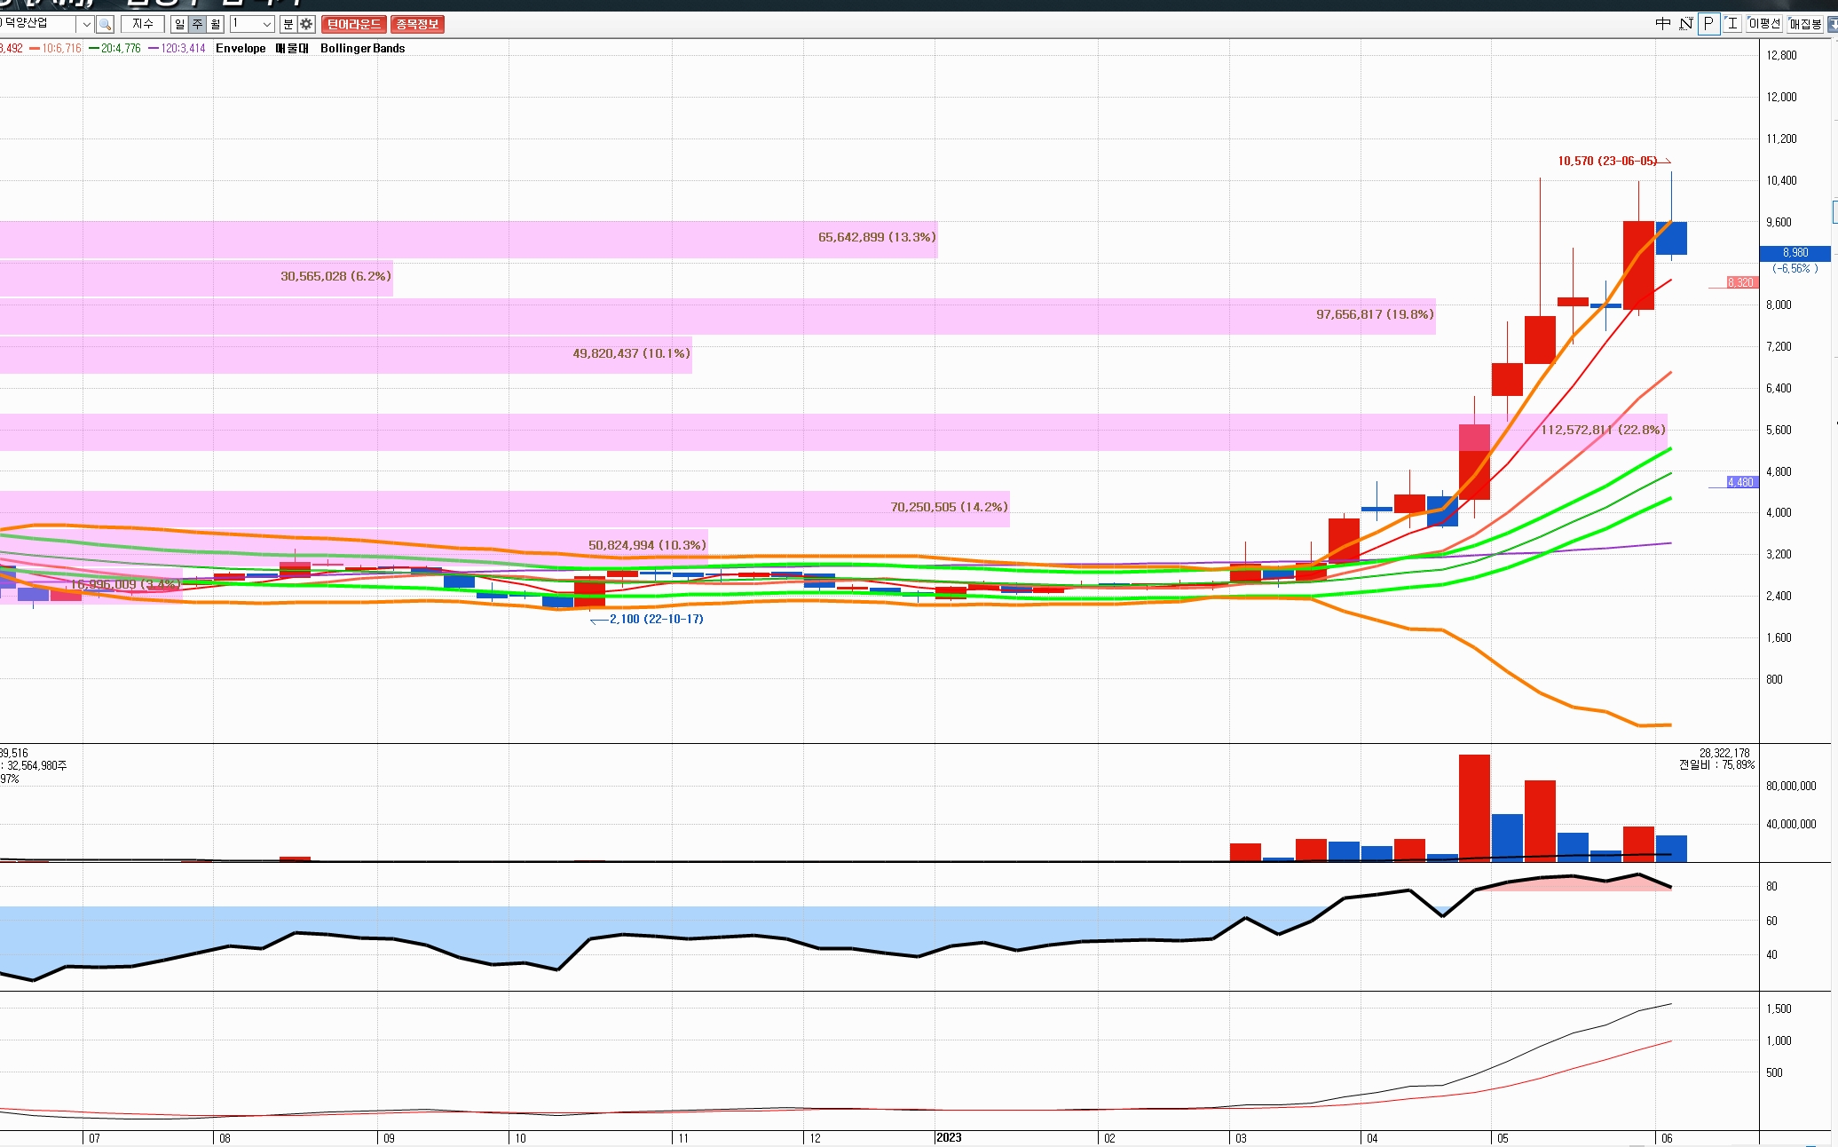Click the magnifier stock search icon
The height and width of the screenshot is (1147, 1838).
pos(105,24)
